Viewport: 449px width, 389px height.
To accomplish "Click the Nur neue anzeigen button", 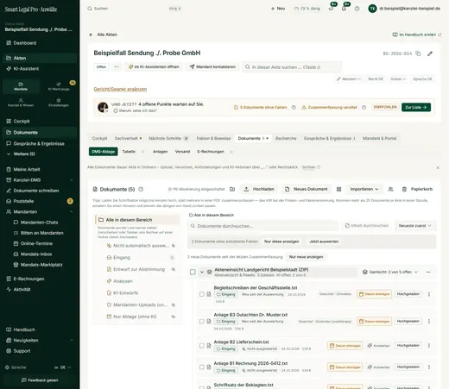I will point(306,257).
